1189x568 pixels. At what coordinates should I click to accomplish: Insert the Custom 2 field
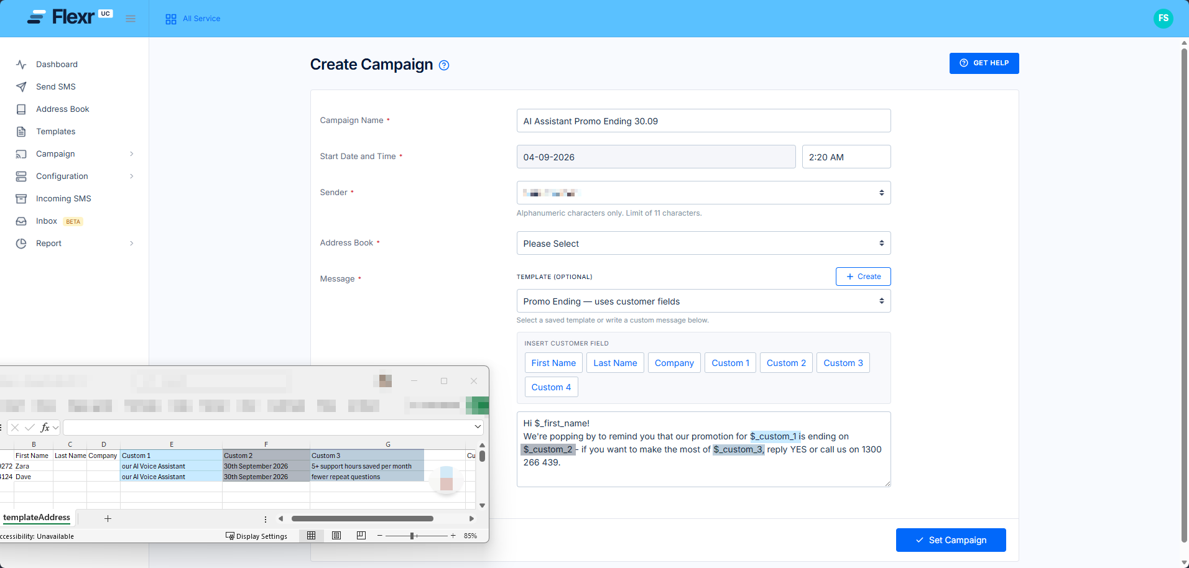(x=786, y=363)
